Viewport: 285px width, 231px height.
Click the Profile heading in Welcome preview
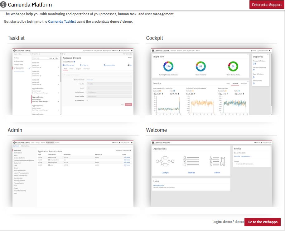pos(237,149)
